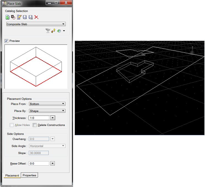Minimize the Place Slab dialog
This screenshot has height=187, width=205.
[x=49, y=2]
